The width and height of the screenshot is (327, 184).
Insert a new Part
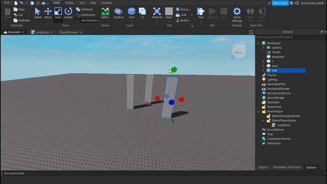tap(132, 12)
